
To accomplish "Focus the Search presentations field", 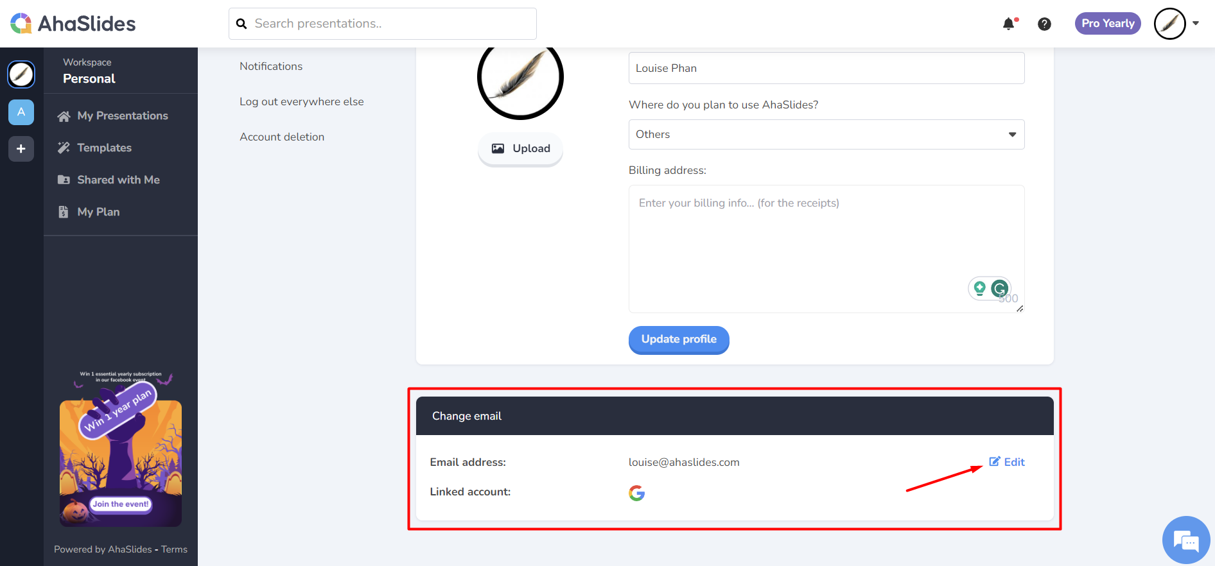I will pos(383,24).
